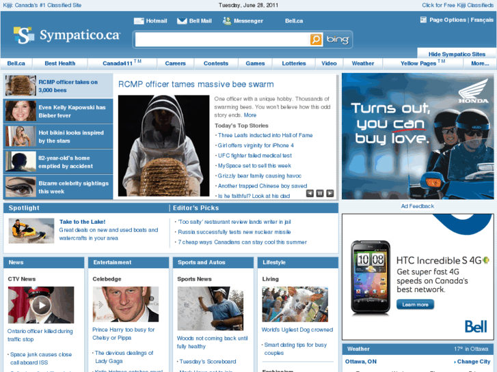This screenshot has height=372, width=497.
Task: Open Woods not coming back until healthy
Action: point(212,342)
